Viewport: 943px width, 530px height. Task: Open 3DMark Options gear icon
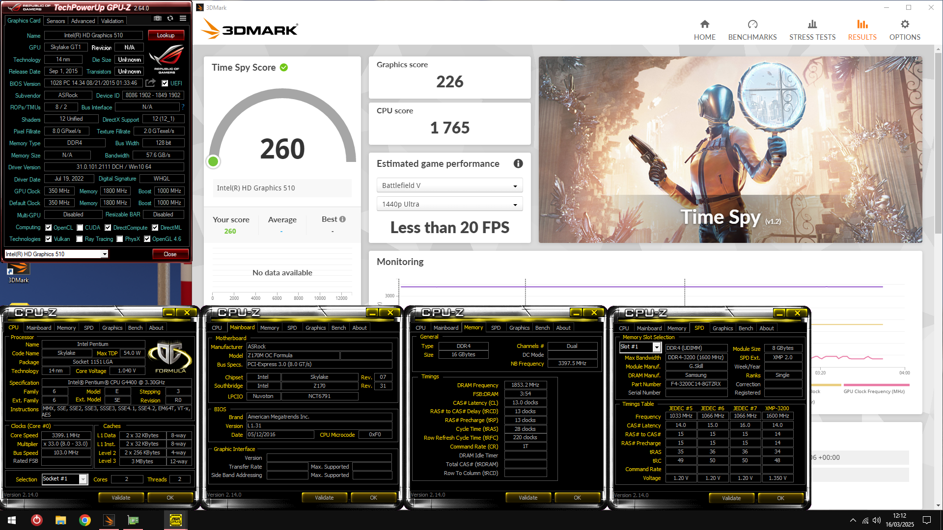905,25
